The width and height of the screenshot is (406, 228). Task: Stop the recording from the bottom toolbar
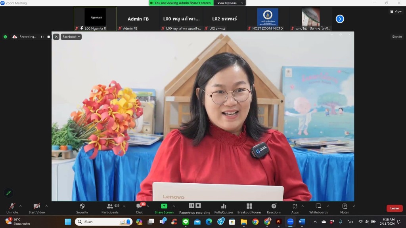click(x=198, y=205)
